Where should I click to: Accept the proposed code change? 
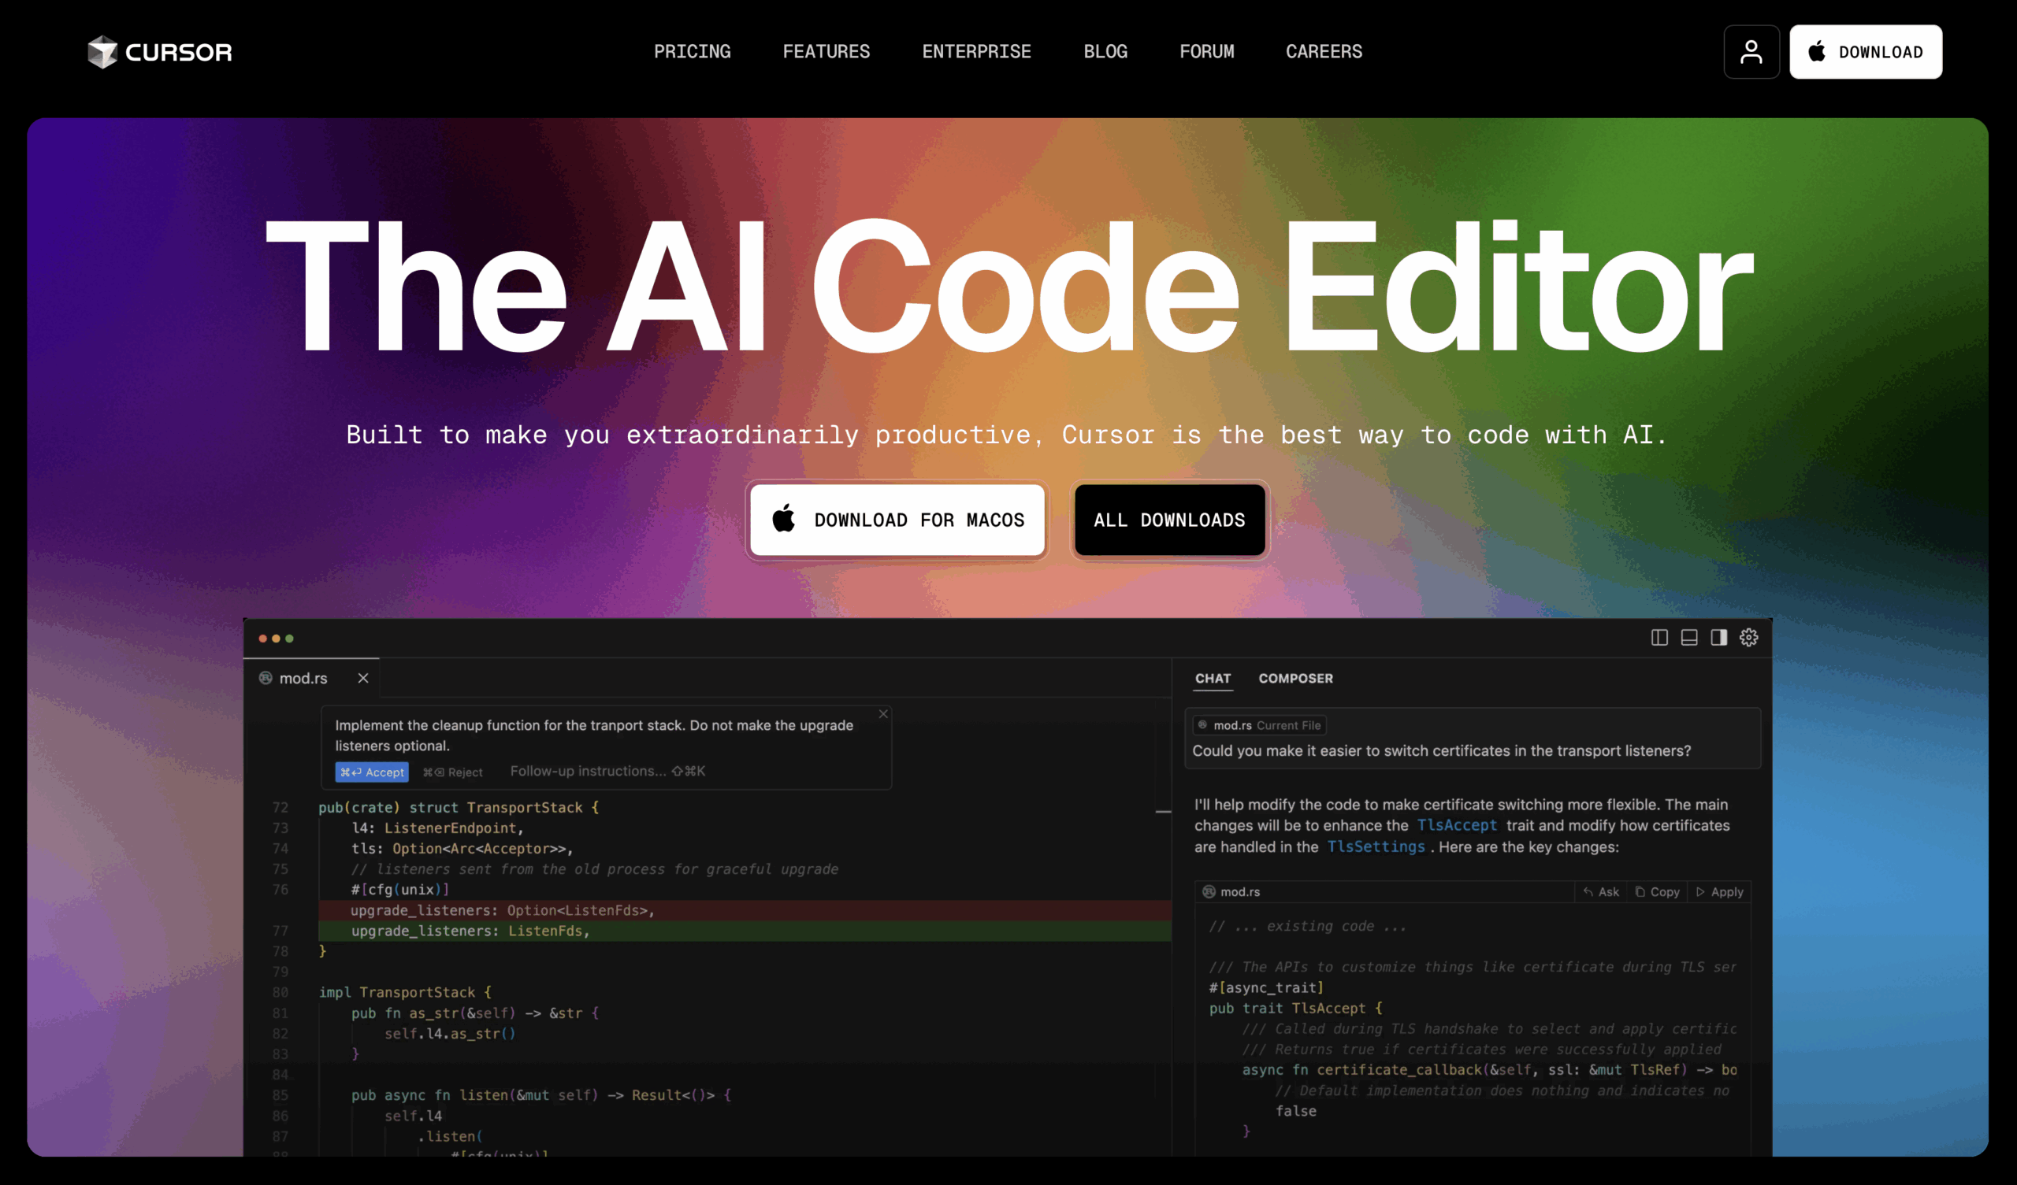click(372, 772)
